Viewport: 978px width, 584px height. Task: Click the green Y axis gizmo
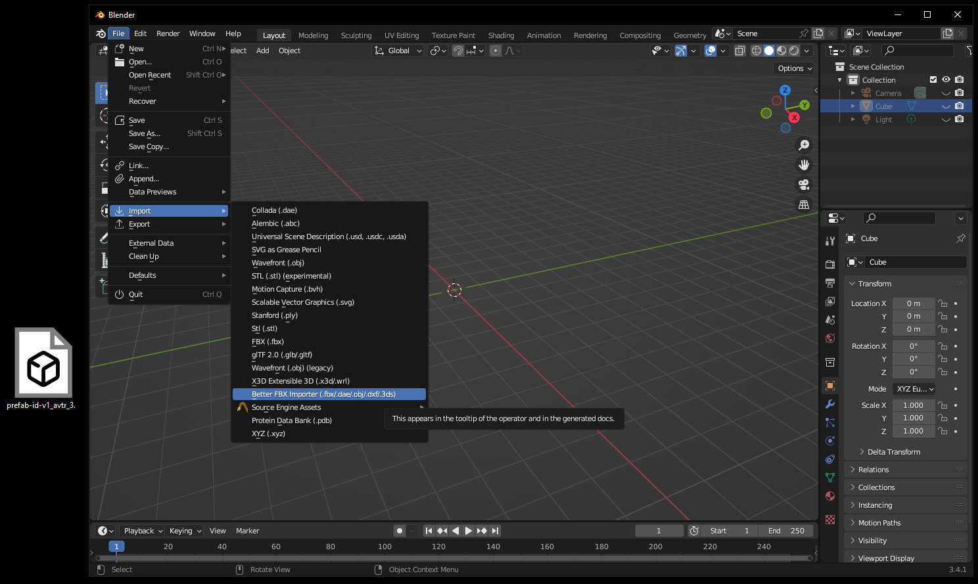804,105
